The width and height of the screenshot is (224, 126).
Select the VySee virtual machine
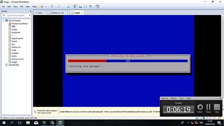coord(14,29)
